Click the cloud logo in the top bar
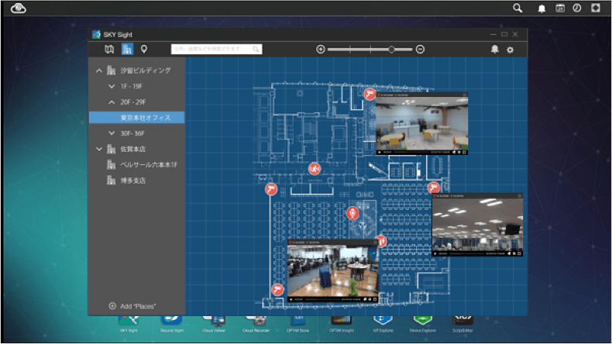 [x=19, y=9]
